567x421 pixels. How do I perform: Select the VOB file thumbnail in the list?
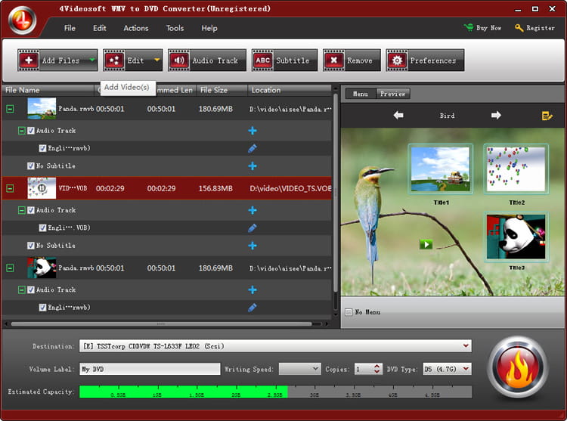click(x=42, y=188)
